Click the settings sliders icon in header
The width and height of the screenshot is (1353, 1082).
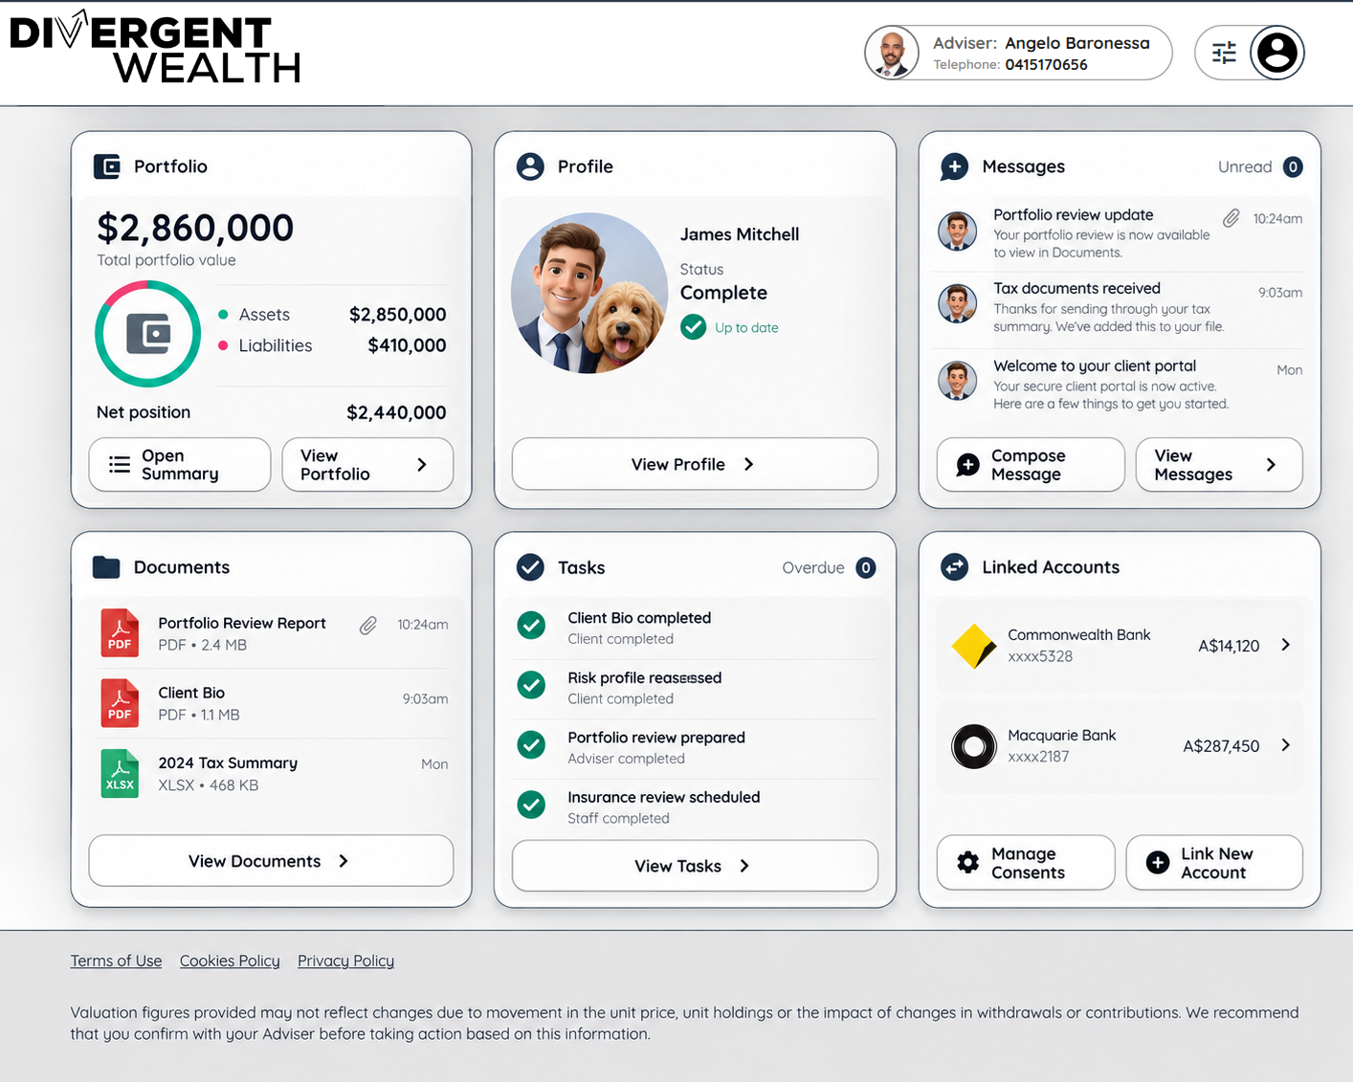(x=1224, y=53)
